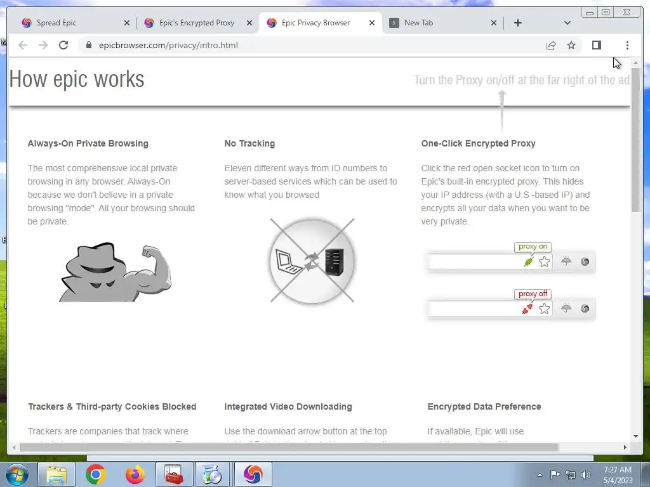Click Epic browser taskbar icon
Screen dimensions: 650x487
point(253,474)
